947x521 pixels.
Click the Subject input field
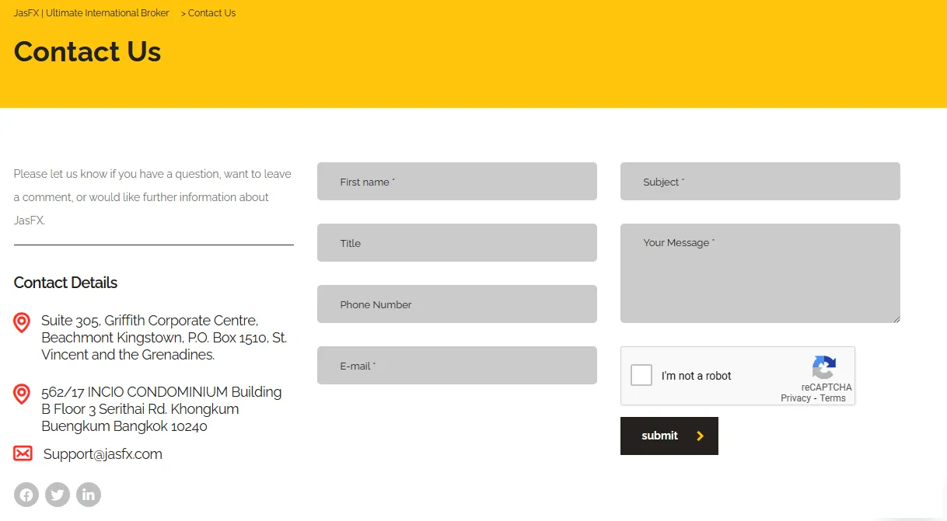pos(760,182)
